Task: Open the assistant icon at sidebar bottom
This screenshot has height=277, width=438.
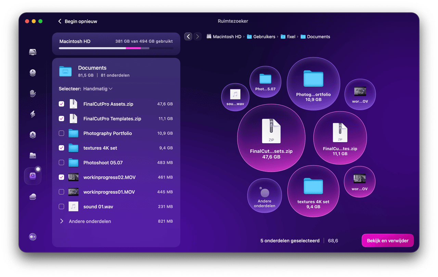Action: tap(33, 237)
